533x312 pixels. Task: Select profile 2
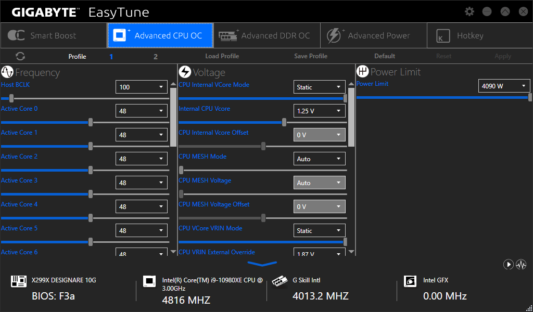pos(155,57)
